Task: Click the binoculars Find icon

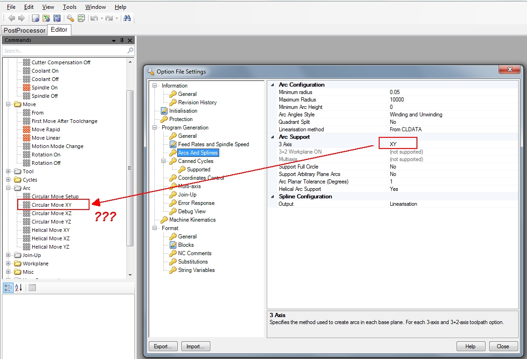Action: tap(127, 18)
